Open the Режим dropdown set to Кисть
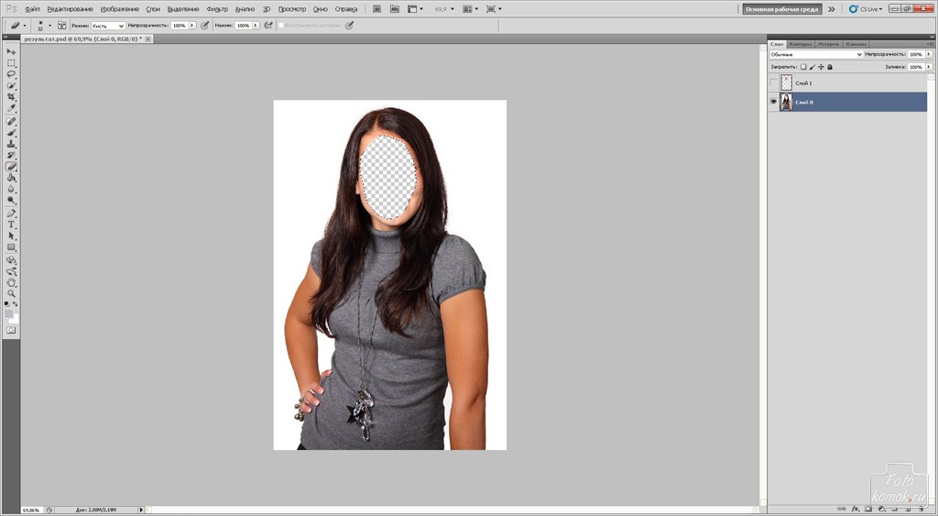The width and height of the screenshot is (938, 516). pyautogui.click(x=108, y=26)
